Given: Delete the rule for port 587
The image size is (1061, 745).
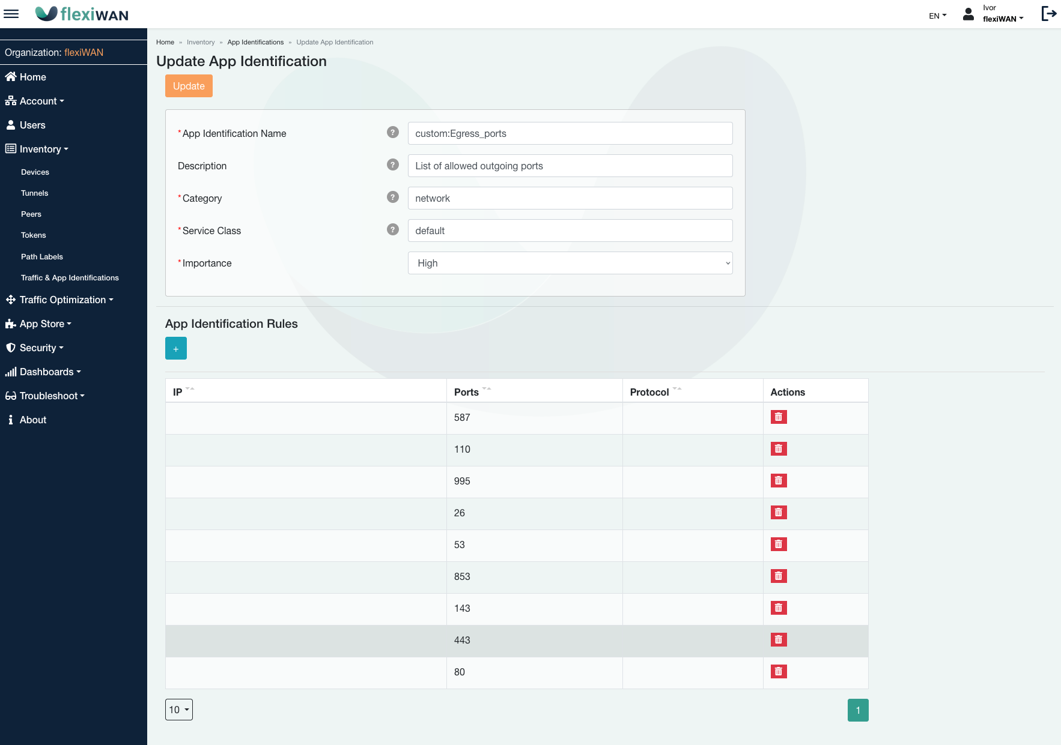Looking at the screenshot, I should coord(779,417).
